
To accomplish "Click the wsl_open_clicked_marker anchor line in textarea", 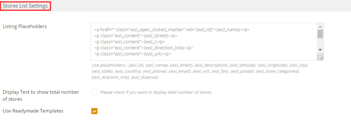I will pos(172,29).
